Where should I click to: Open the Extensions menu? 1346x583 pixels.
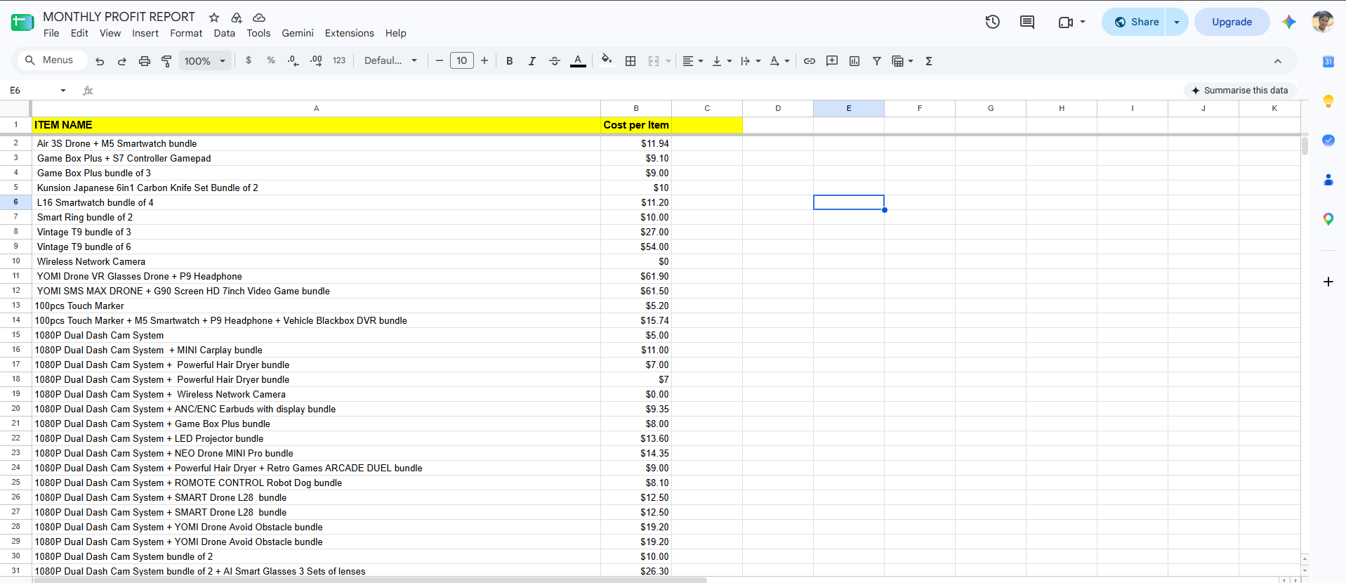(x=349, y=33)
